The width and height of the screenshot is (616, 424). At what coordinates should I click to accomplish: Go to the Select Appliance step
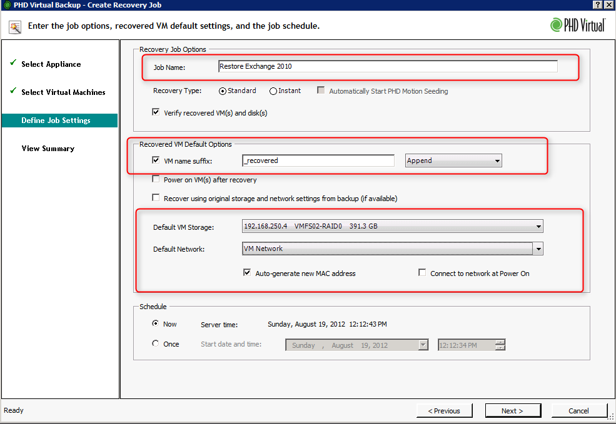click(51, 64)
